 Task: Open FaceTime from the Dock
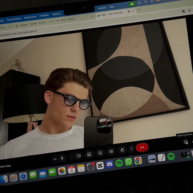52,172
